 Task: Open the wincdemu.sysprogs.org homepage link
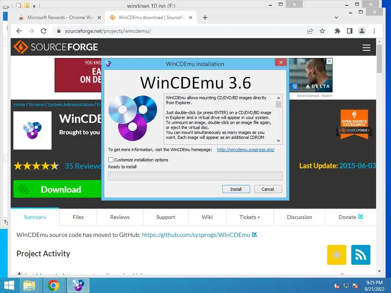(x=246, y=150)
